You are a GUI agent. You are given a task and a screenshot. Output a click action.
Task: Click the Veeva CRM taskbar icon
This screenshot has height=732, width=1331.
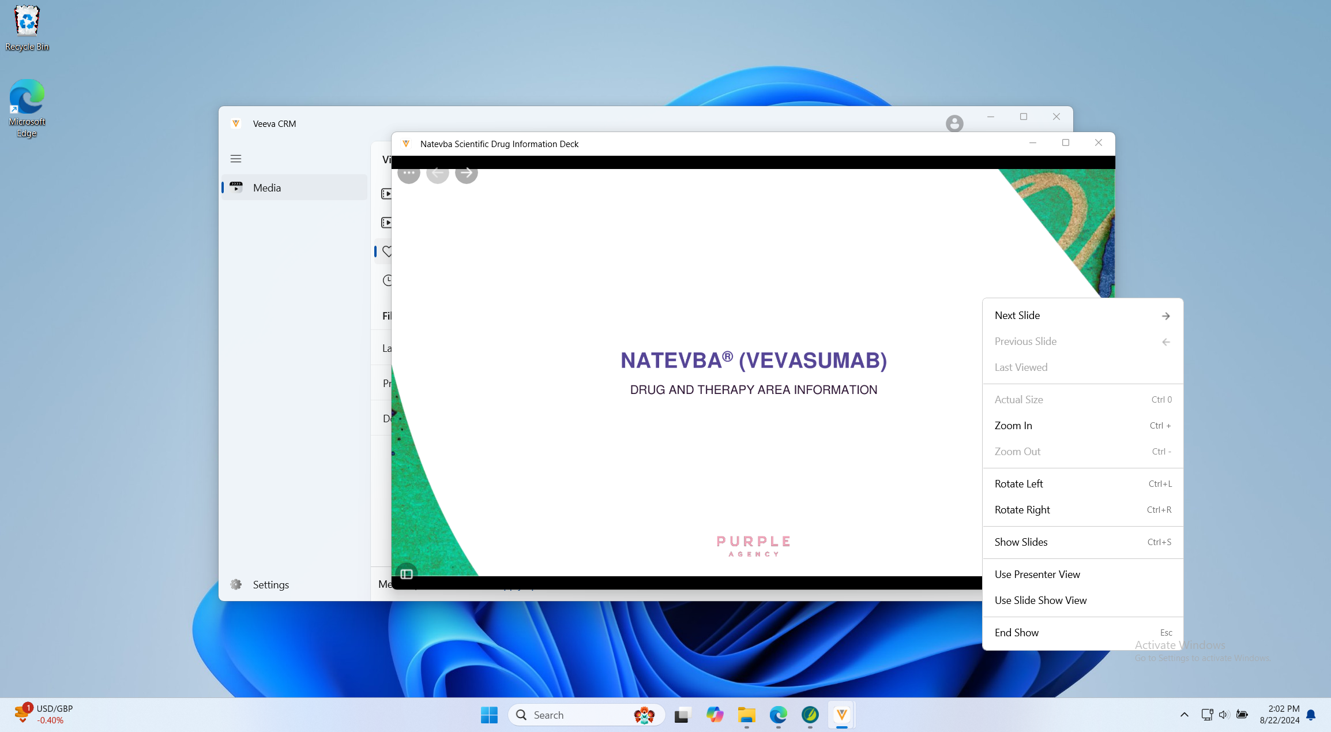tap(841, 715)
